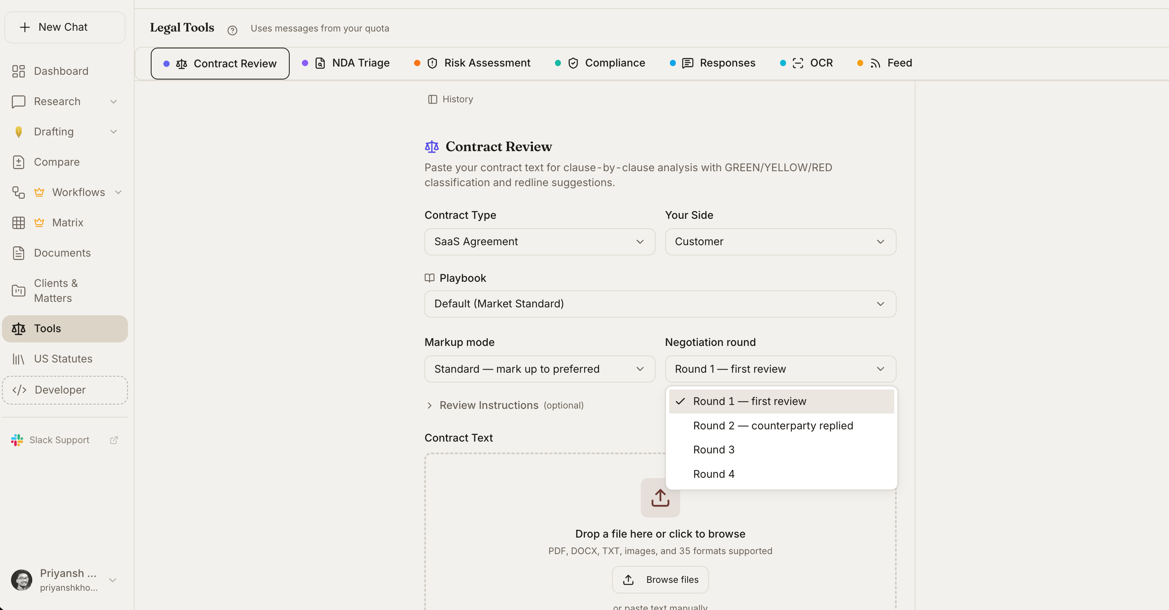Click the Feed RSS icon
The height and width of the screenshot is (610, 1169).
[x=875, y=63]
